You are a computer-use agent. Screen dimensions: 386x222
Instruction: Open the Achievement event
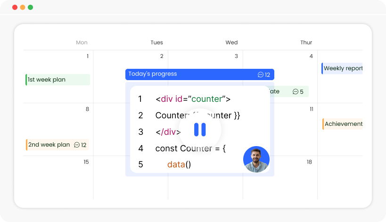click(343, 124)
